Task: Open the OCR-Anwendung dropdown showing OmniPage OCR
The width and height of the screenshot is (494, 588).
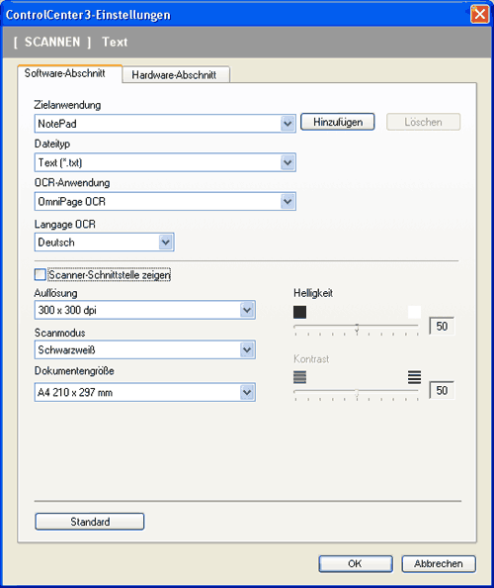Action: (165, 201)
